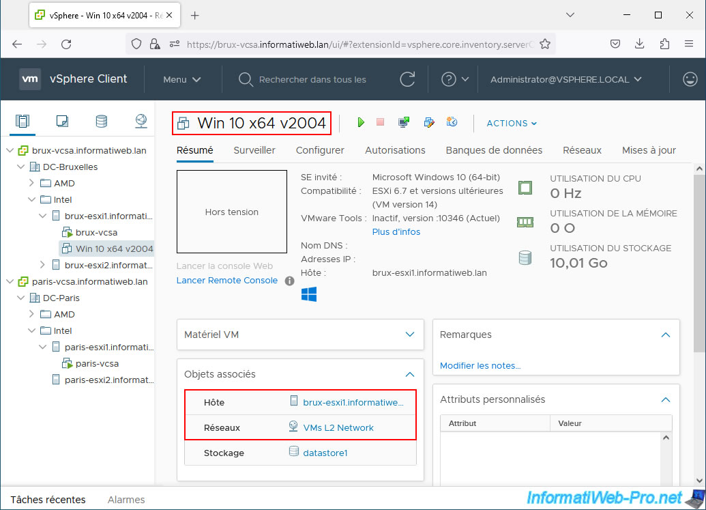Image resolution: width=706 pixels, height=510 pixels.
Task: Open the help menu dropdown
Action: tap(455, 80)
